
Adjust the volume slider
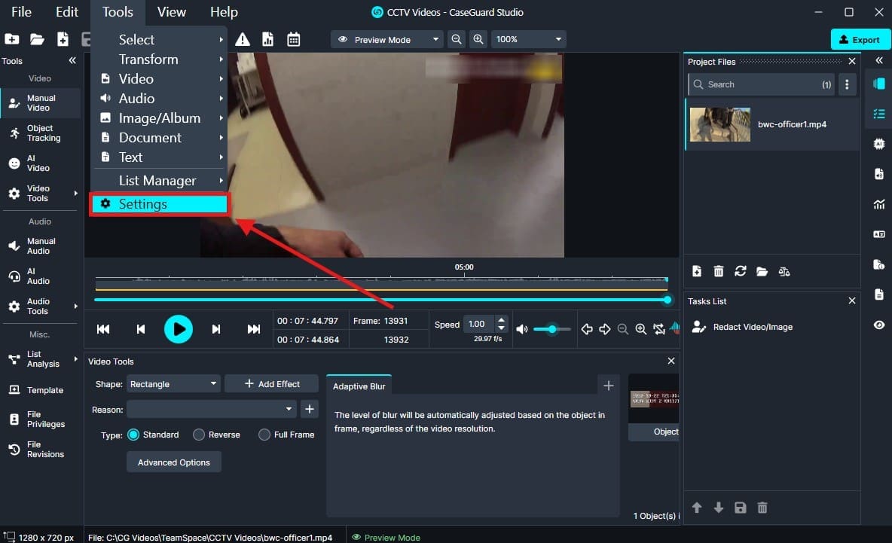(x=552, y=329)
